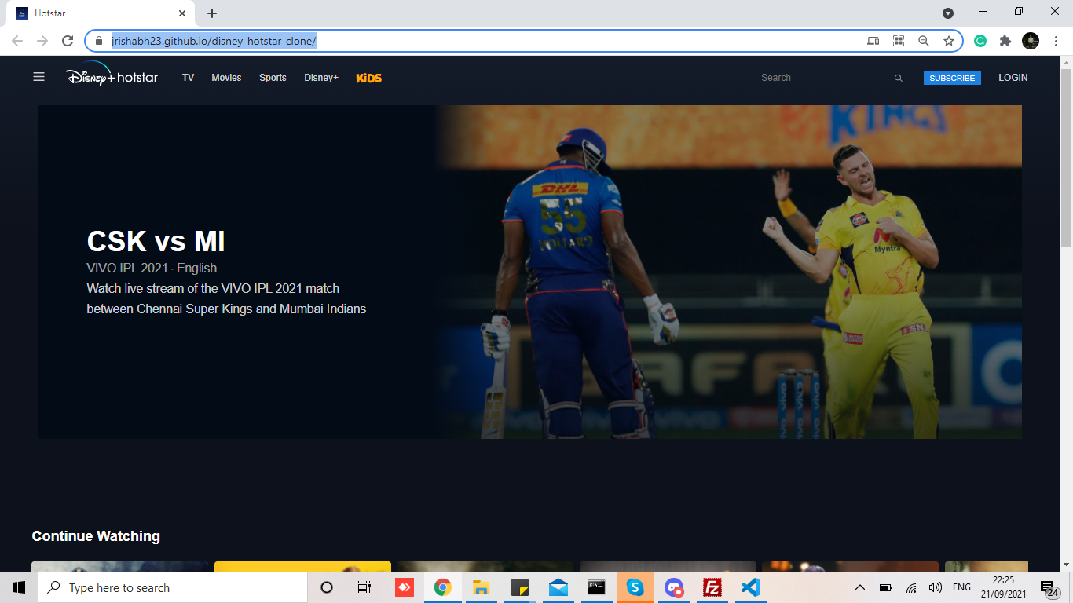
Task: Click the search magnifier icon in the search bar
Action: pos(898,77)
